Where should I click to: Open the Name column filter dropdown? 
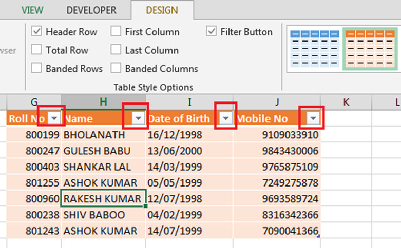pyautogui.click(x=138, y=118)
